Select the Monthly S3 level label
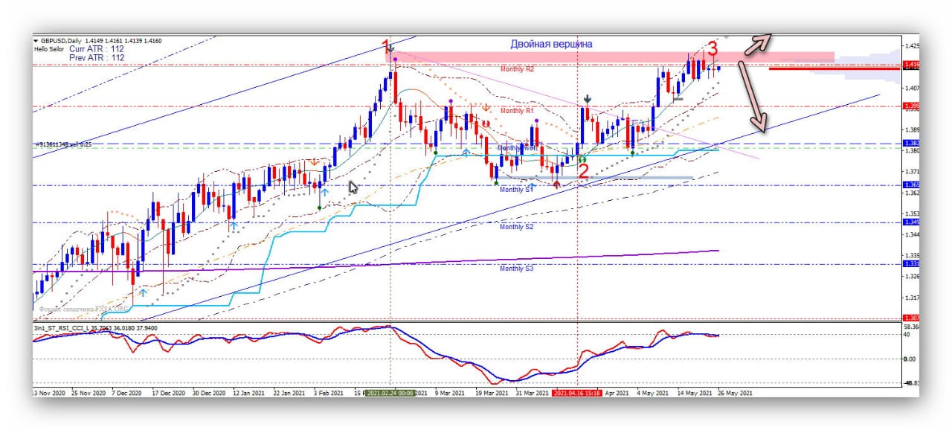Image resolution: width=952 pixels, height=430 pixels. point(516,268)
